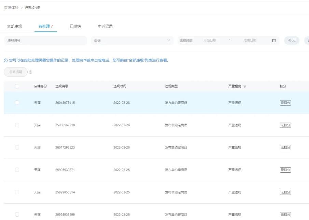Click violation number 25936169910

click(65, 125)
